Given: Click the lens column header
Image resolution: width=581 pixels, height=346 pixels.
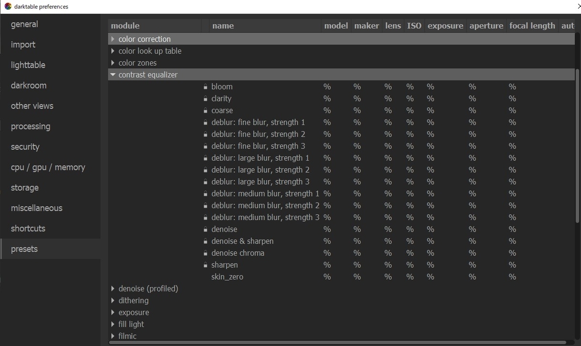Looking at the screenshot, I should [393, 26].
